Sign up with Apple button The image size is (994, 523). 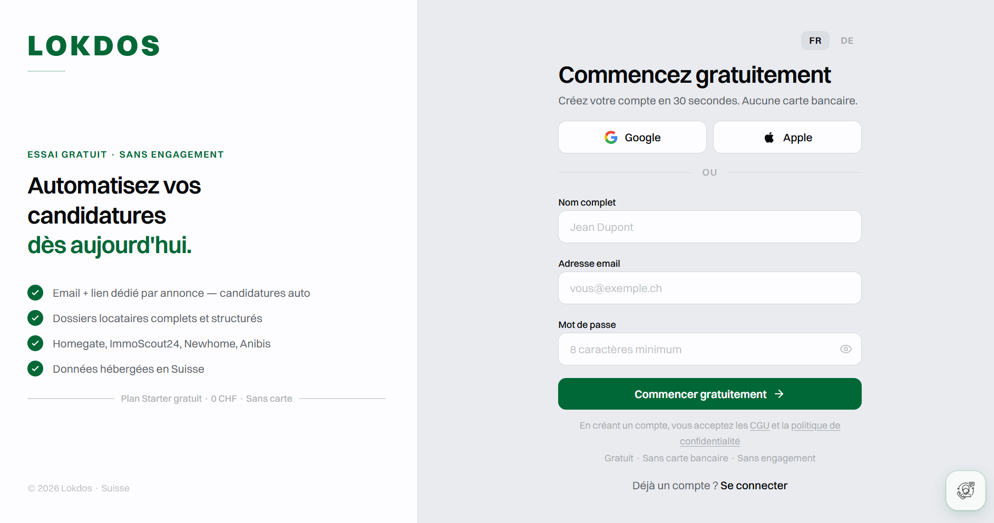coord(787,138)
